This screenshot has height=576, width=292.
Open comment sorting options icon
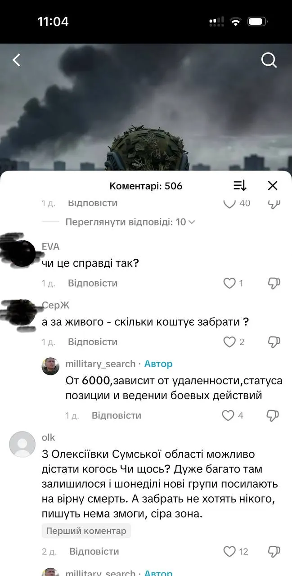click(240, 185)
